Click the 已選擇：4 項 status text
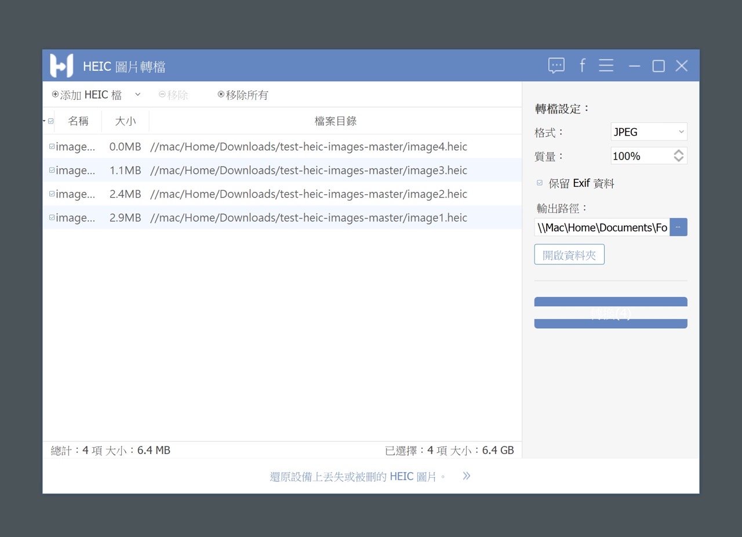Viewport: 742px width, 537px height. (x=416, y=450)
